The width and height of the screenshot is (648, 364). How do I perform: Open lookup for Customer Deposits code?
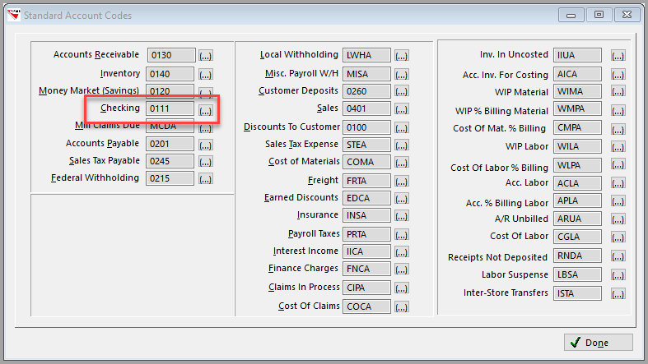tap(401, 92)
